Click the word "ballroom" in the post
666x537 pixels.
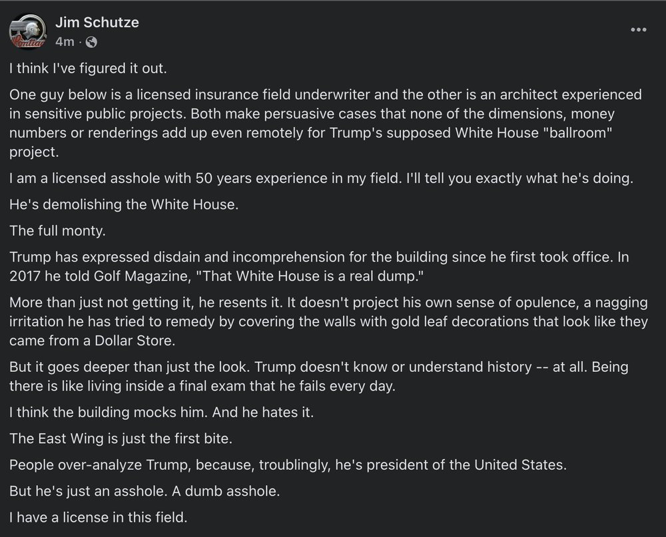point(575,132)
